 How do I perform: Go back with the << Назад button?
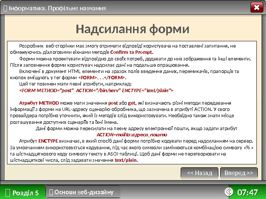(x=199, y=173)
